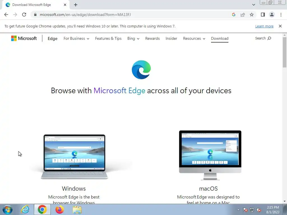Click the page vertical scrollbar thumb
This screenshot has height=215, width=287.
click(x=284, y=52)
